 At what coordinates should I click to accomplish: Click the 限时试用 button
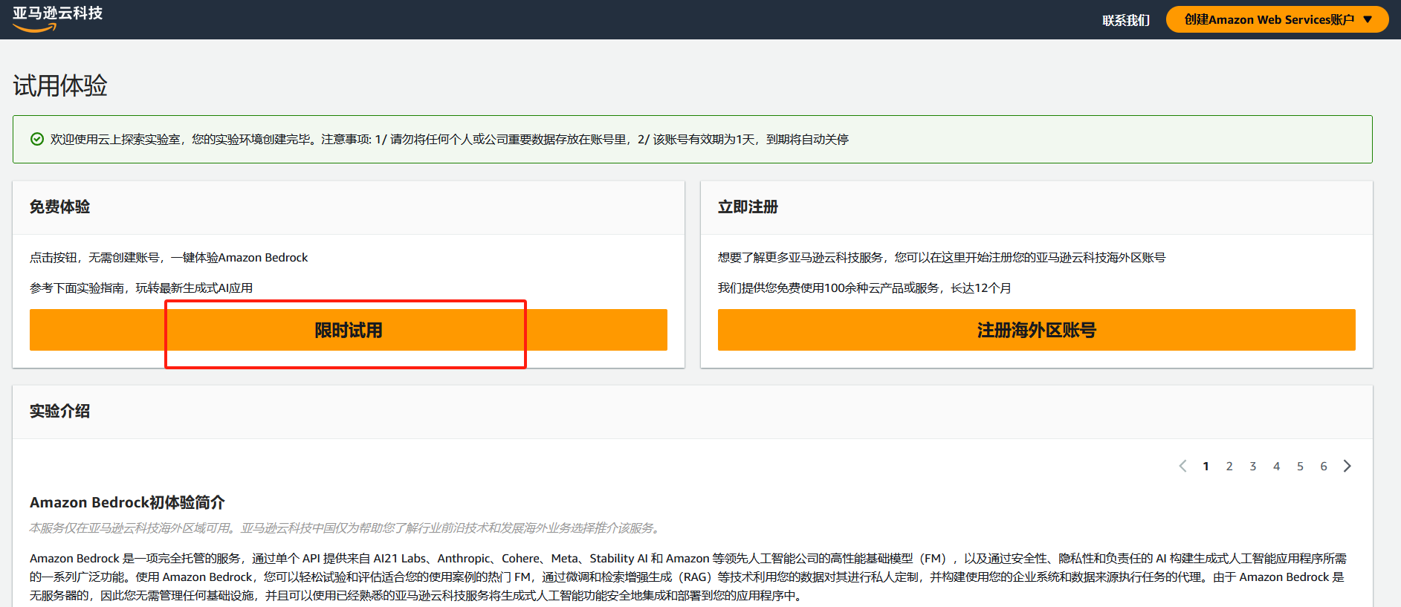click(349, 330)
